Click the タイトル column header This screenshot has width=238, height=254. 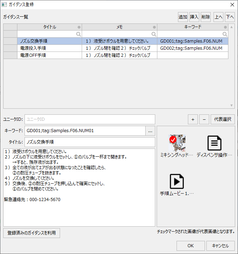[50, 27]
